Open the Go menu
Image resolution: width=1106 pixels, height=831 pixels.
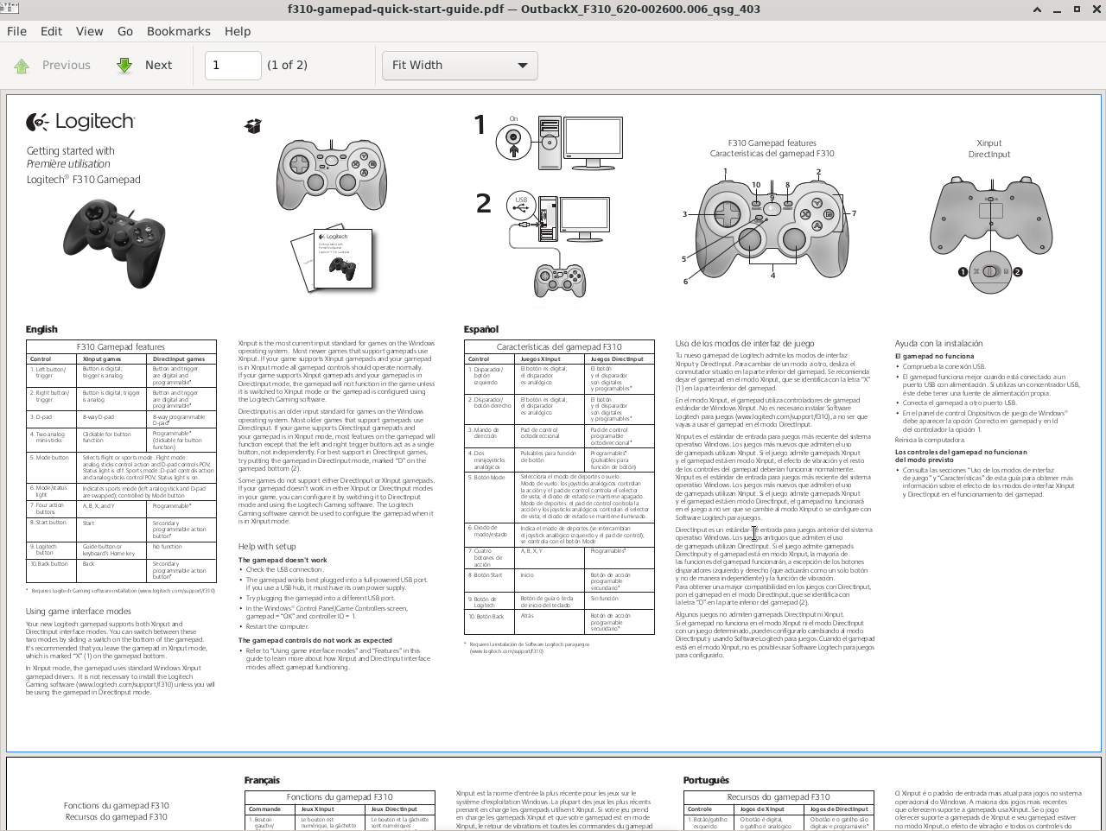pyautogui.click(x=125, y=31)
